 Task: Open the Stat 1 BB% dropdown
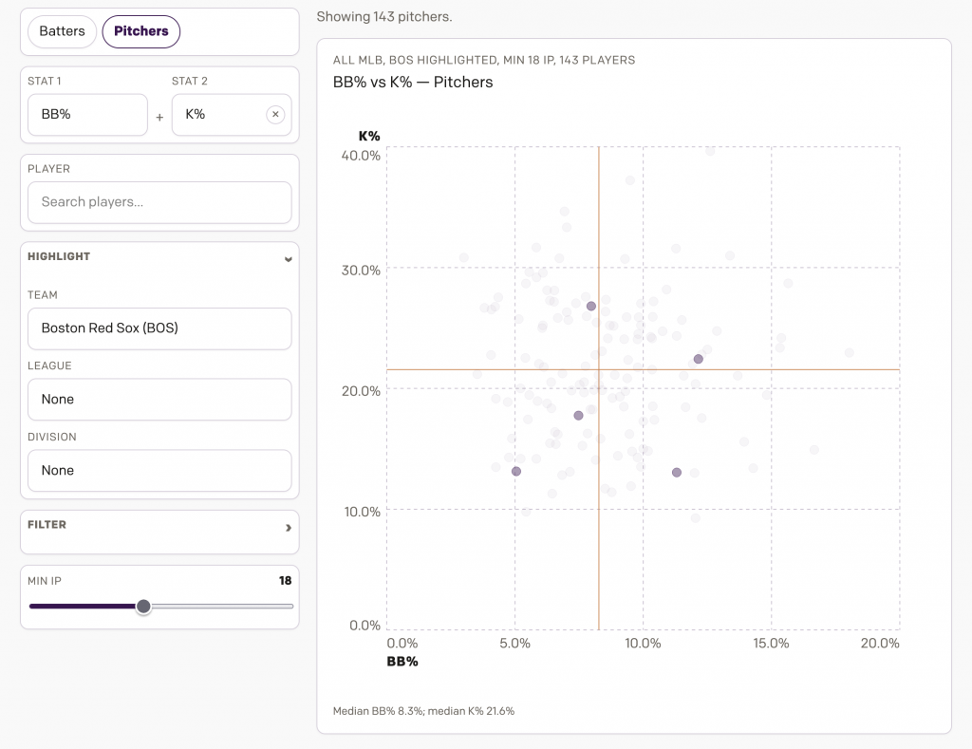(x=87, y=115)
